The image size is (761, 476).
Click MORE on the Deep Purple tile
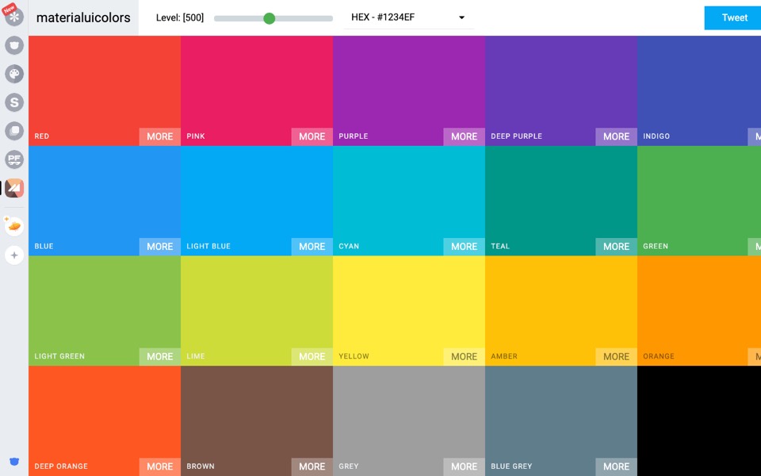(617, 136)
